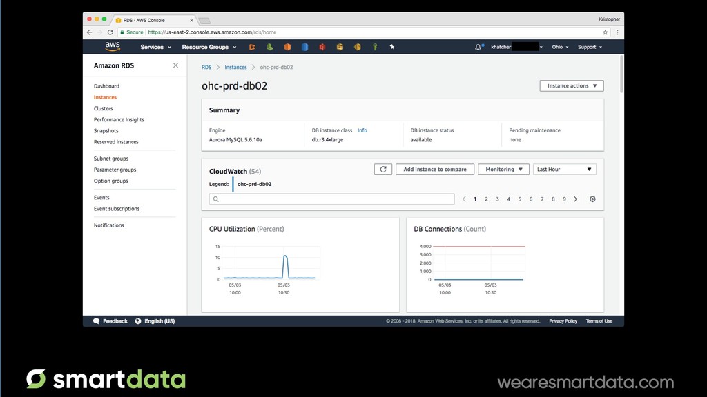707x397 pixels.
Task: Expand the Services menu
Action: click(x=155, y=47)
